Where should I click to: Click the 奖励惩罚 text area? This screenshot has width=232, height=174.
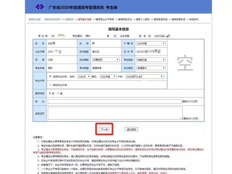click(x=115, y=113)
